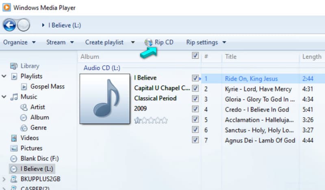The height and width of the screenshot is (190, 325).
Task: Uncheck track 3 Gloria checkbox
Action: point(195,98)
